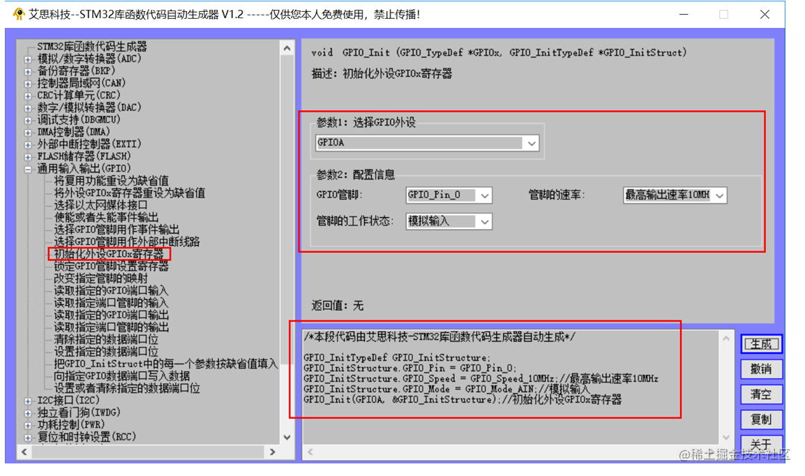Expand the 外部中断控制器(EXTI) node

28,144
